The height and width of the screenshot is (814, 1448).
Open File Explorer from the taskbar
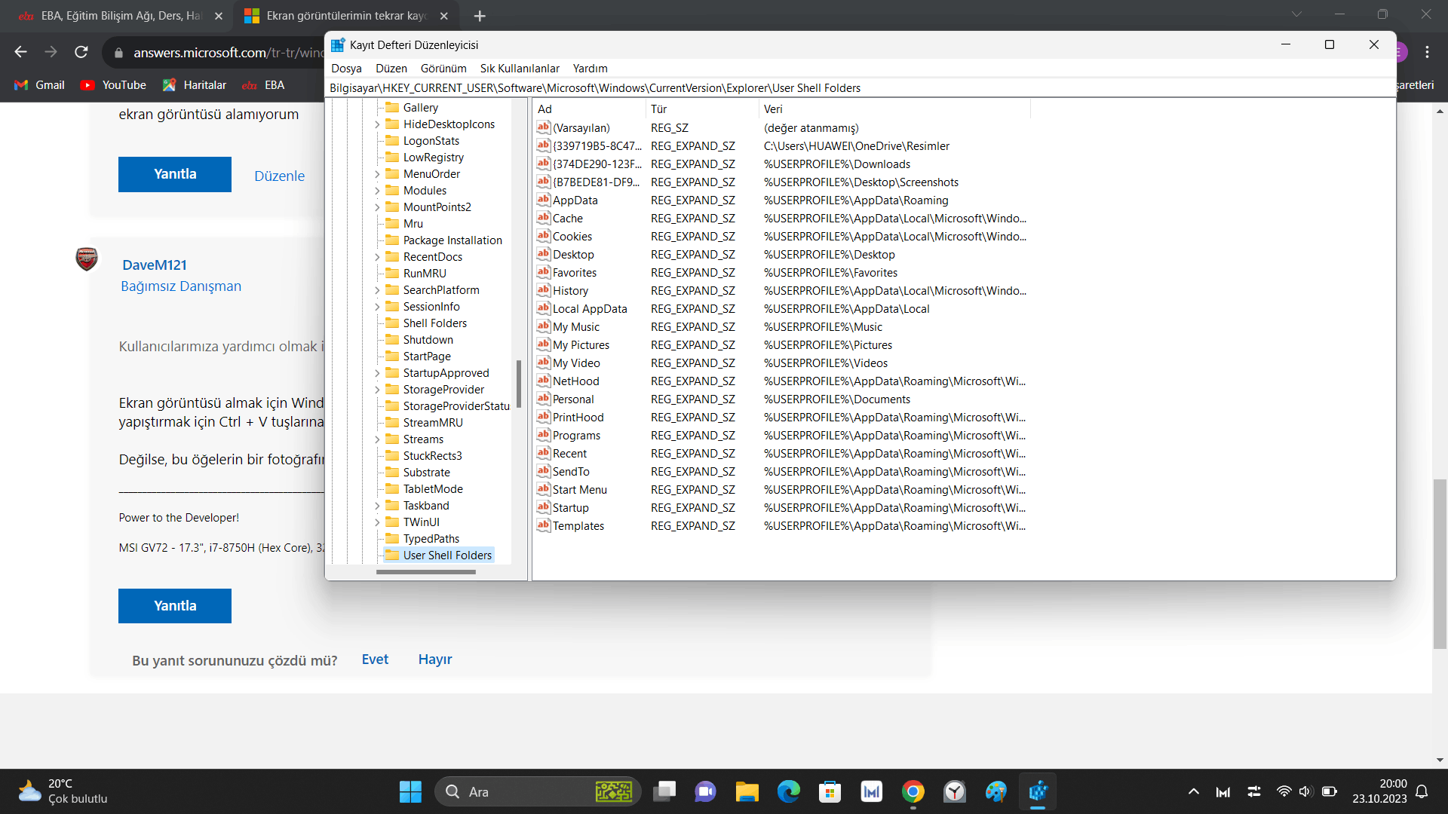pos(747,791)
